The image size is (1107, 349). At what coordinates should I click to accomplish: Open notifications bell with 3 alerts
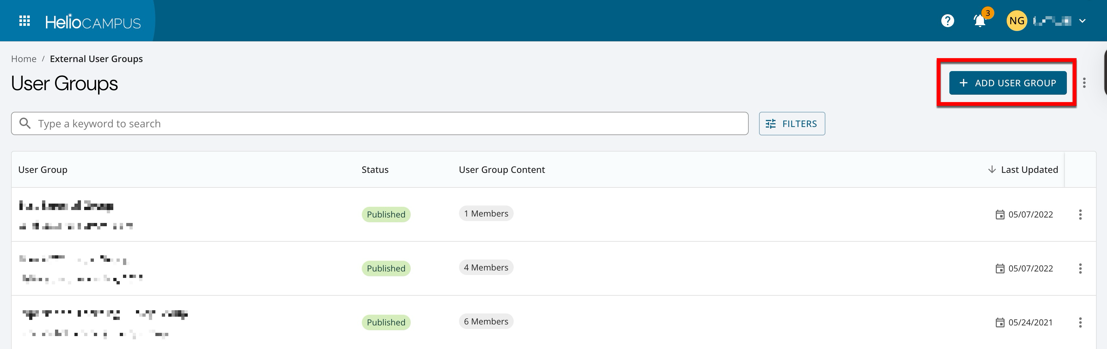(979, 21)
